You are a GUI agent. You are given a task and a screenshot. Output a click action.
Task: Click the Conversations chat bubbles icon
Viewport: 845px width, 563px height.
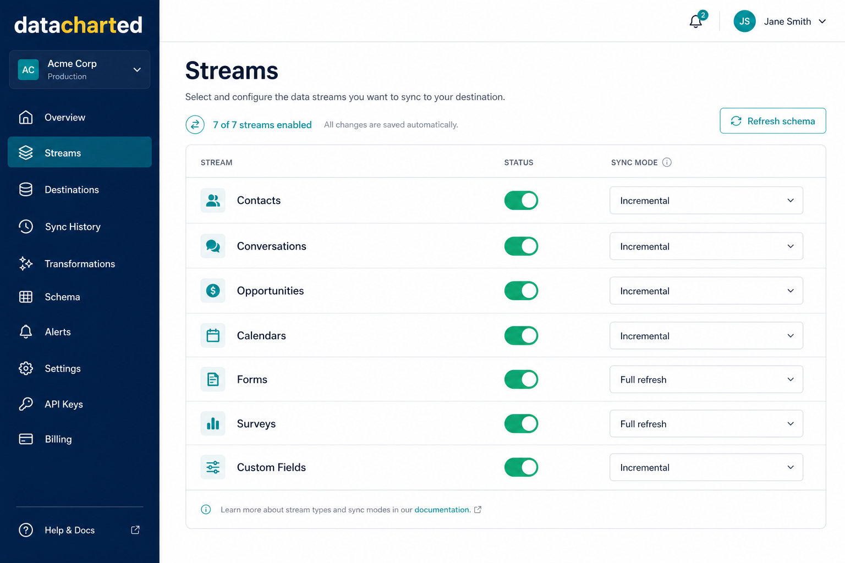[x=213, y=246]
